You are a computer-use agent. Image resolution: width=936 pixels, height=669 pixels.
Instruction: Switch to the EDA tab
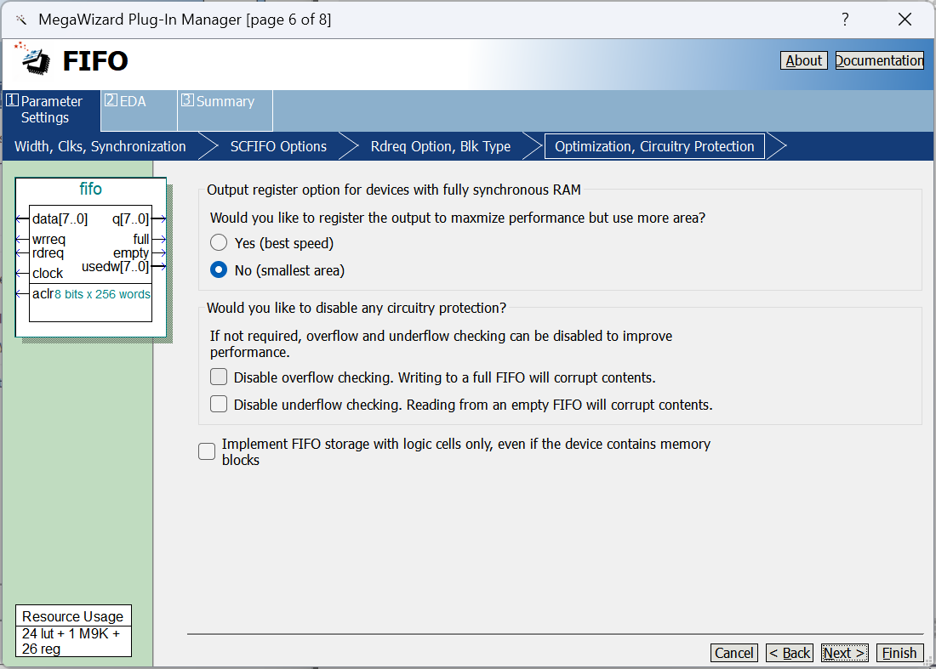pos(139,110)
